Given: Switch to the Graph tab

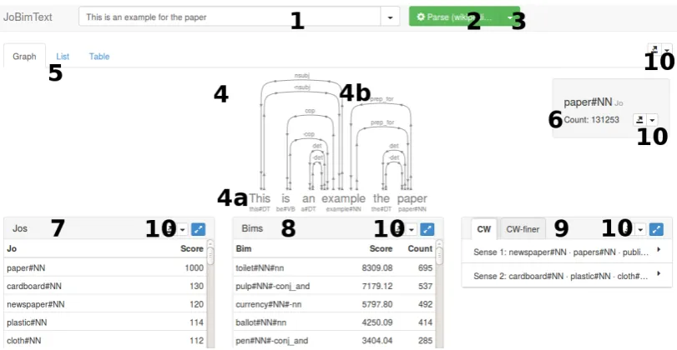Looking at the screenshot, I should click(24, 56).
